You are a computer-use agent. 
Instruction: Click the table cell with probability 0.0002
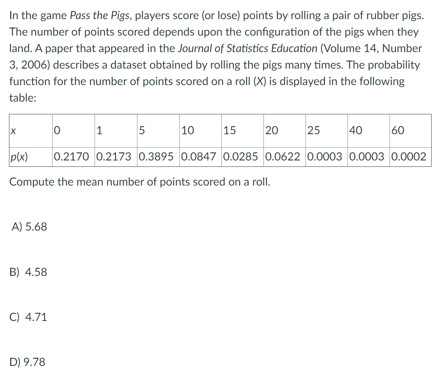coord(411,157)
